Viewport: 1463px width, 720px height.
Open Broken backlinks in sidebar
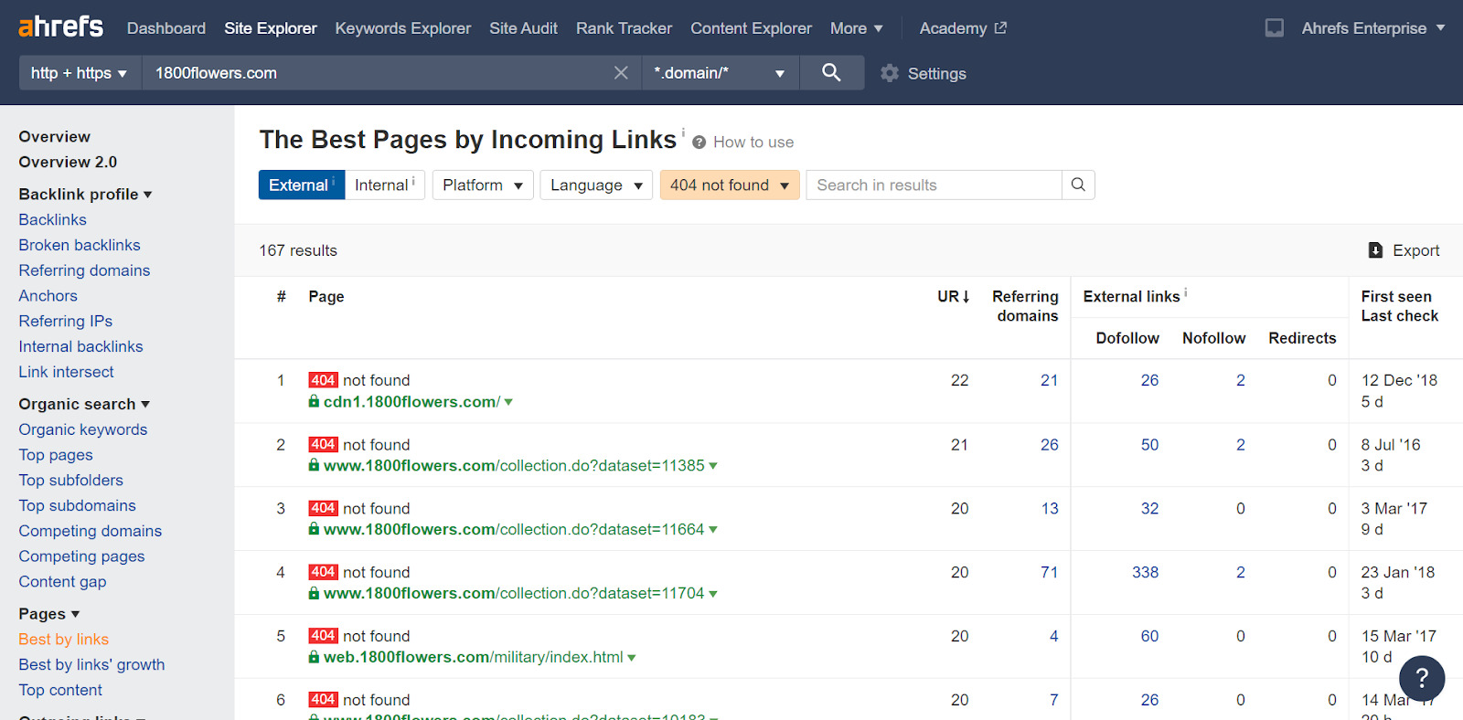click(80, 245)
